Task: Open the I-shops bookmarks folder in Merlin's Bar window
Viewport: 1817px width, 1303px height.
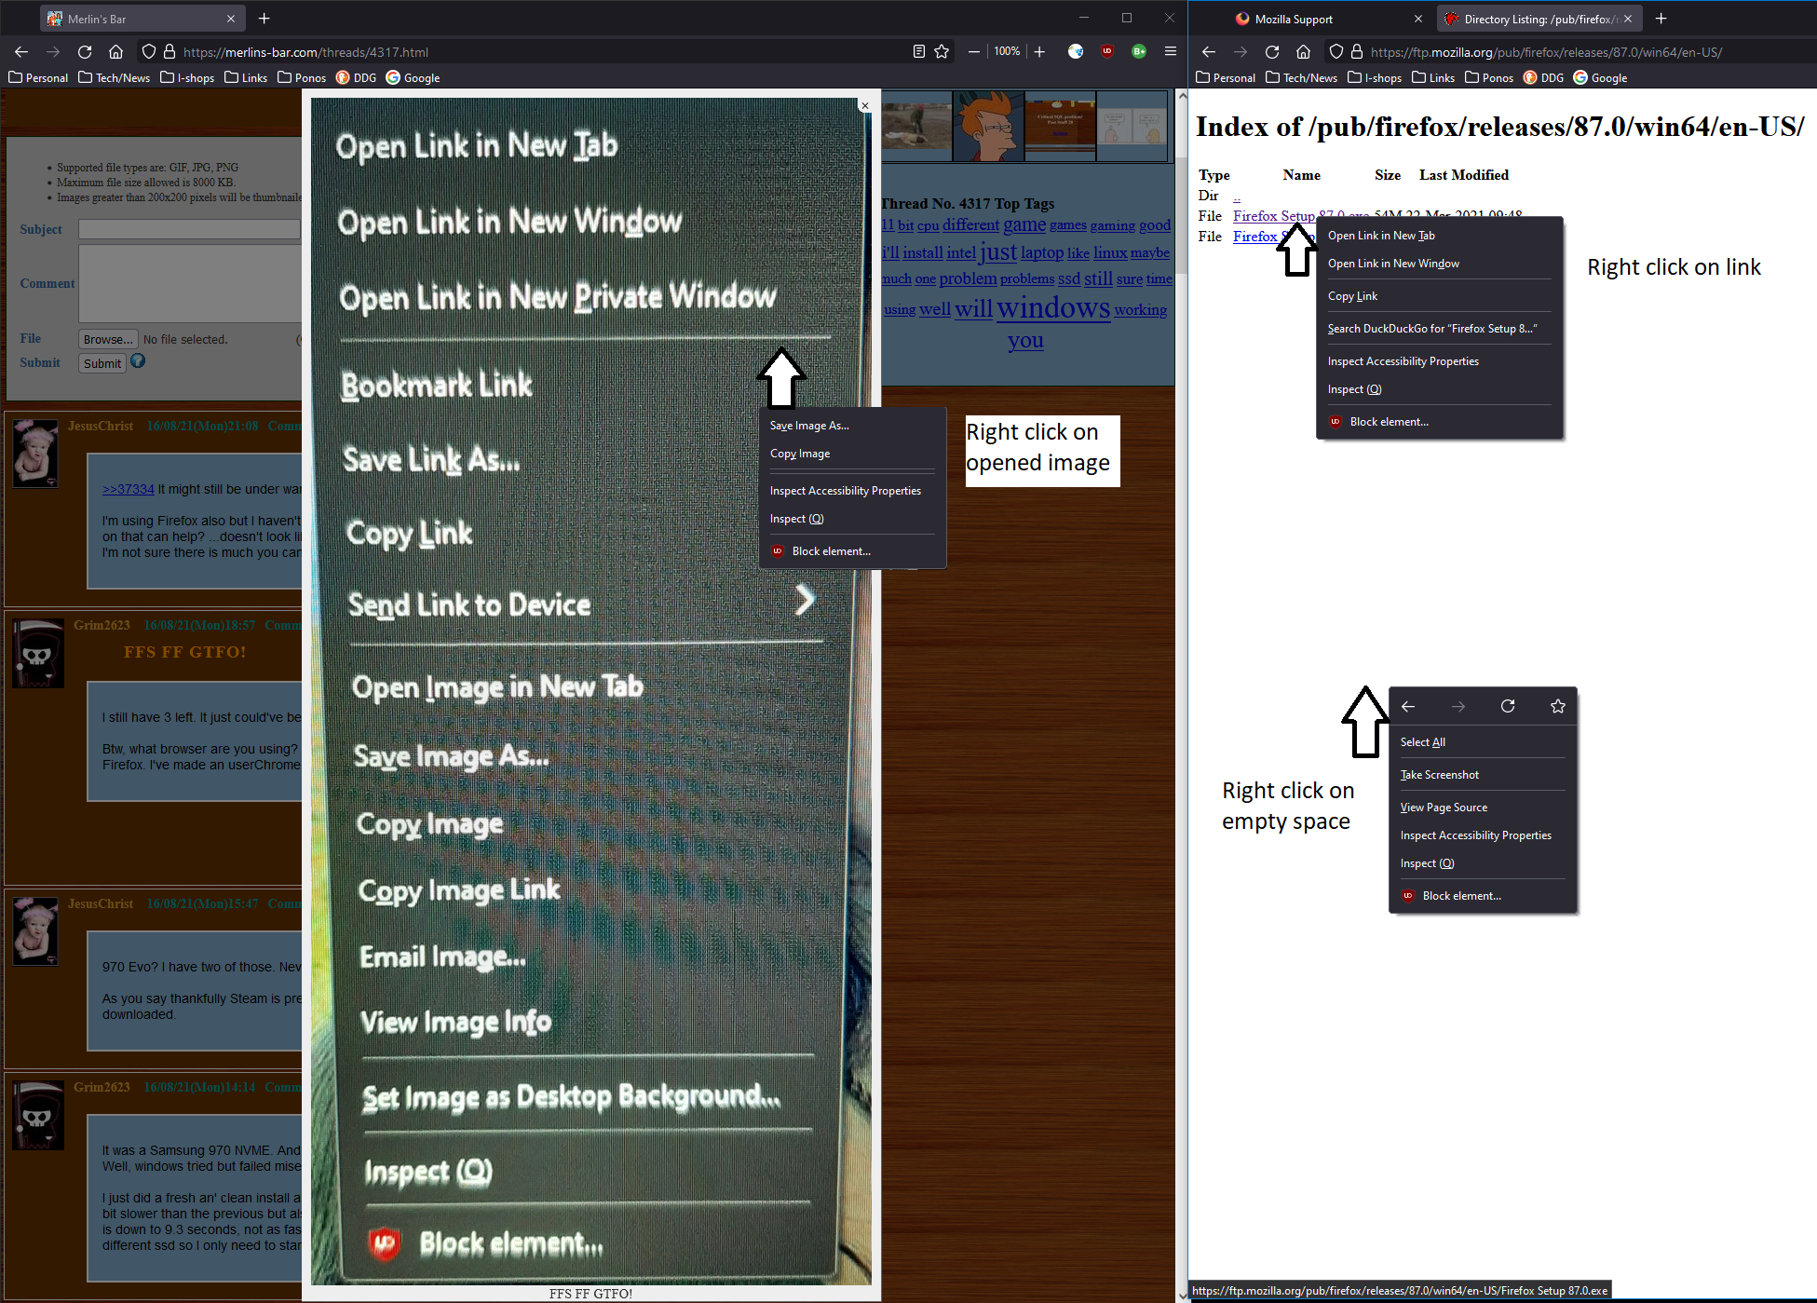Action: pyautogui.click(x=187, y=78)
